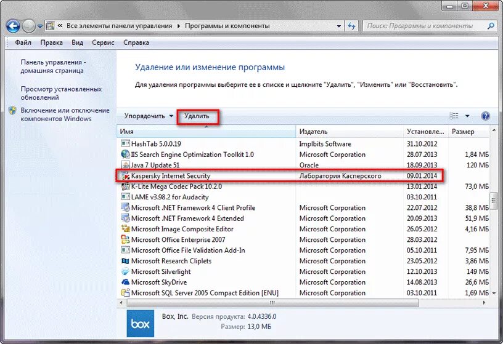Select the HashTab 5.0.0.19 icon
Viewport: 503px width, 344px height.
pos(125,144)
